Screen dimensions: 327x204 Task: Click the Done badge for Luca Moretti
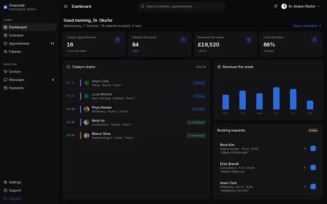click(199, 96)
